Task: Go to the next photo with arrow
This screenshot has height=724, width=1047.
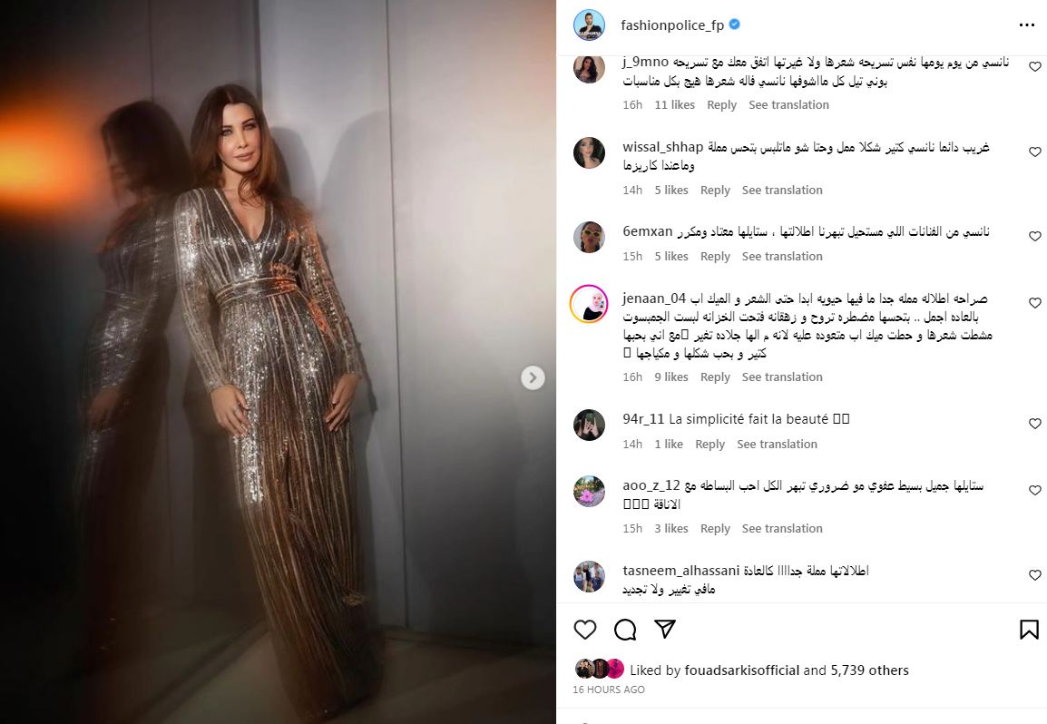Action: pyautogui.click(x=533, y=378)
